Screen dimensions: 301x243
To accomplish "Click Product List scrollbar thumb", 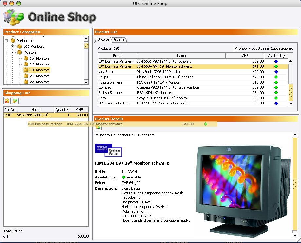I will tap(291, 92).
